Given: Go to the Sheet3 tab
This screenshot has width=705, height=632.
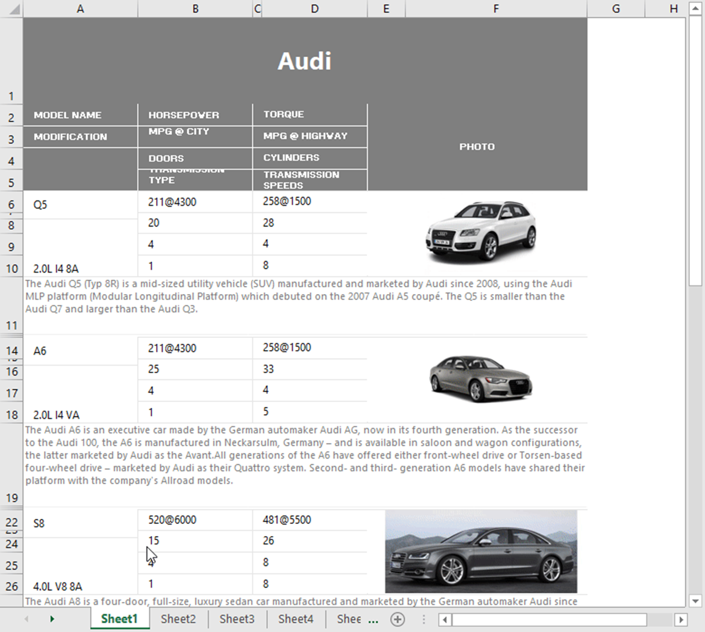Looking at the screenshot, I should [x=237, y=619].
